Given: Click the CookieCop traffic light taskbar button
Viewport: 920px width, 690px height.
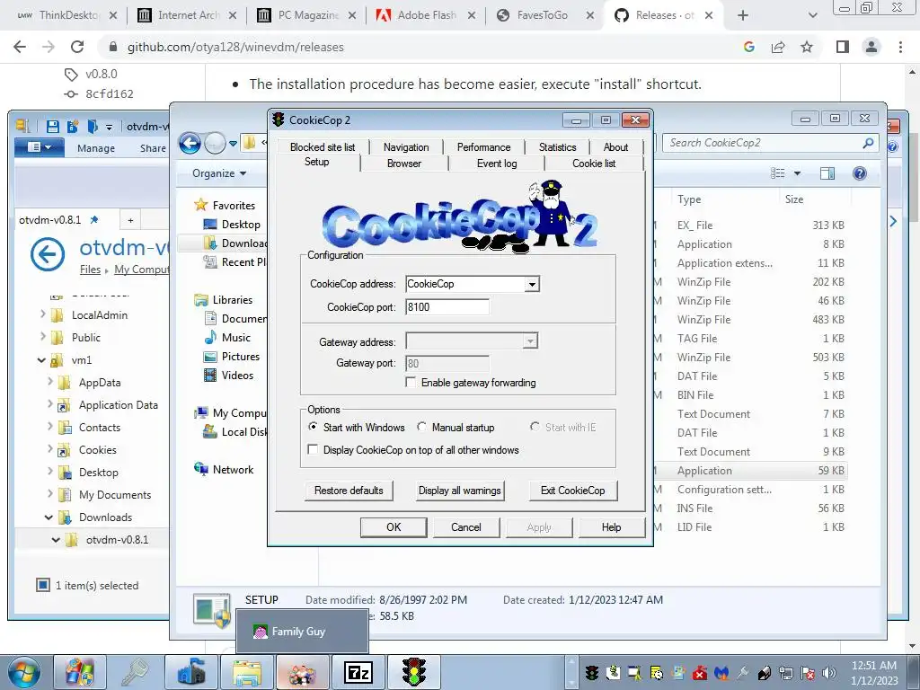Looking at the screenshot, I should pos(413,672).
